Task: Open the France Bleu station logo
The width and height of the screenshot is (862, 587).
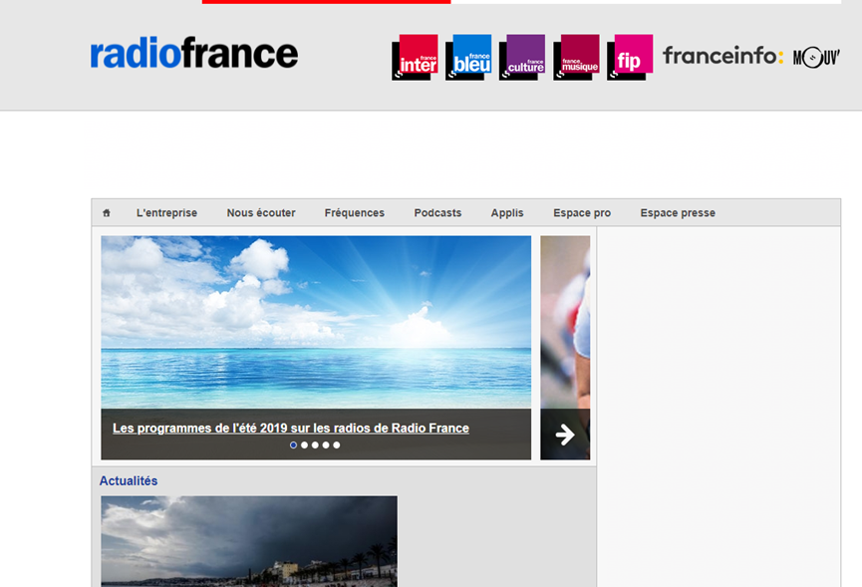Action: (468, 57)
